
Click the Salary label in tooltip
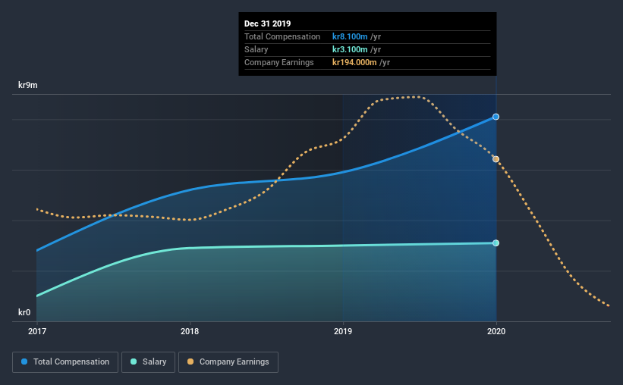[256, 49]
